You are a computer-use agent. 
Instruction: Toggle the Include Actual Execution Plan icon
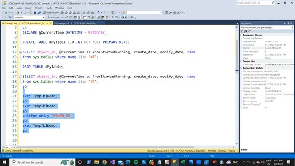85,18
